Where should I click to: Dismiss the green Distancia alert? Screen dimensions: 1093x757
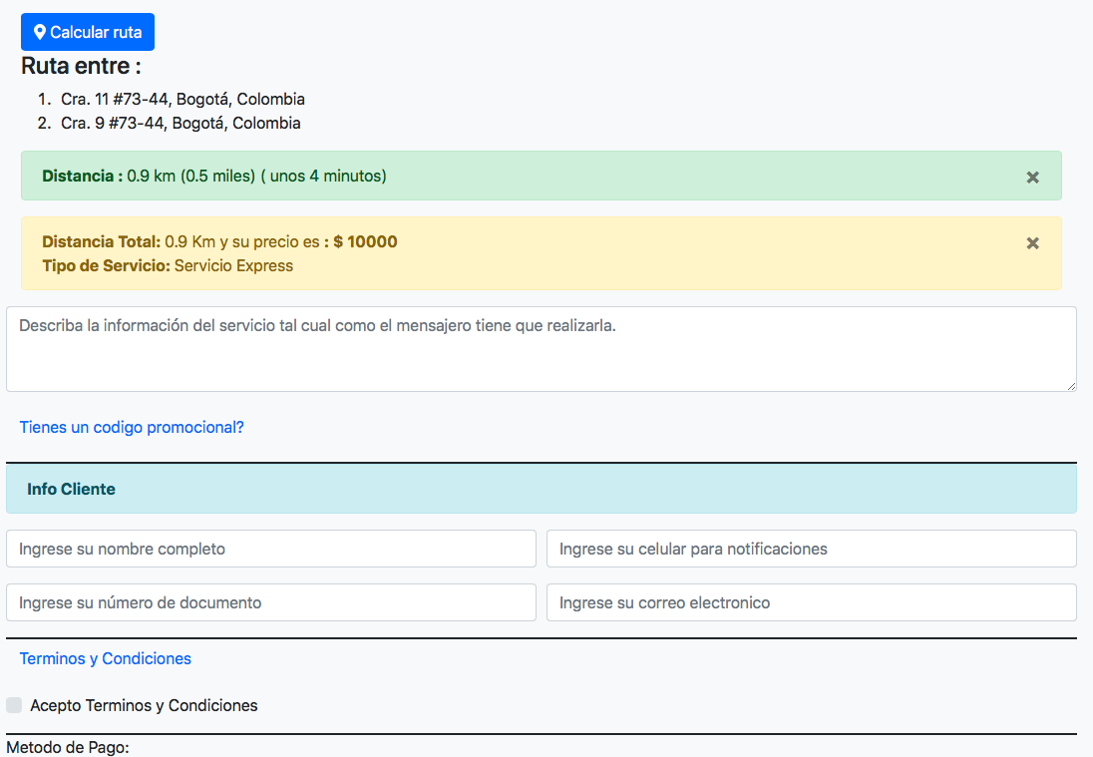tap(1032, 177)
